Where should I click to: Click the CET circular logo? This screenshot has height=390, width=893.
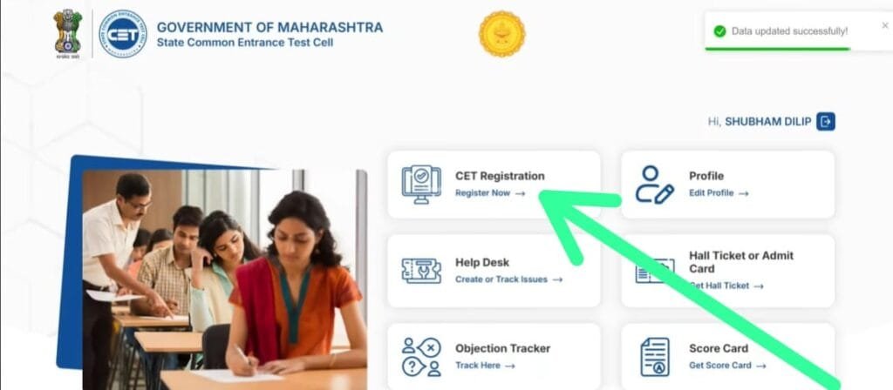(x=122, y=34)
